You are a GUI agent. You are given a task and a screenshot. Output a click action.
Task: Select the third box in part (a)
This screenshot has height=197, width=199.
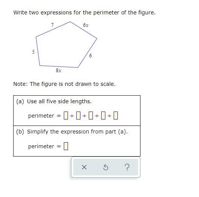[91, 115]
